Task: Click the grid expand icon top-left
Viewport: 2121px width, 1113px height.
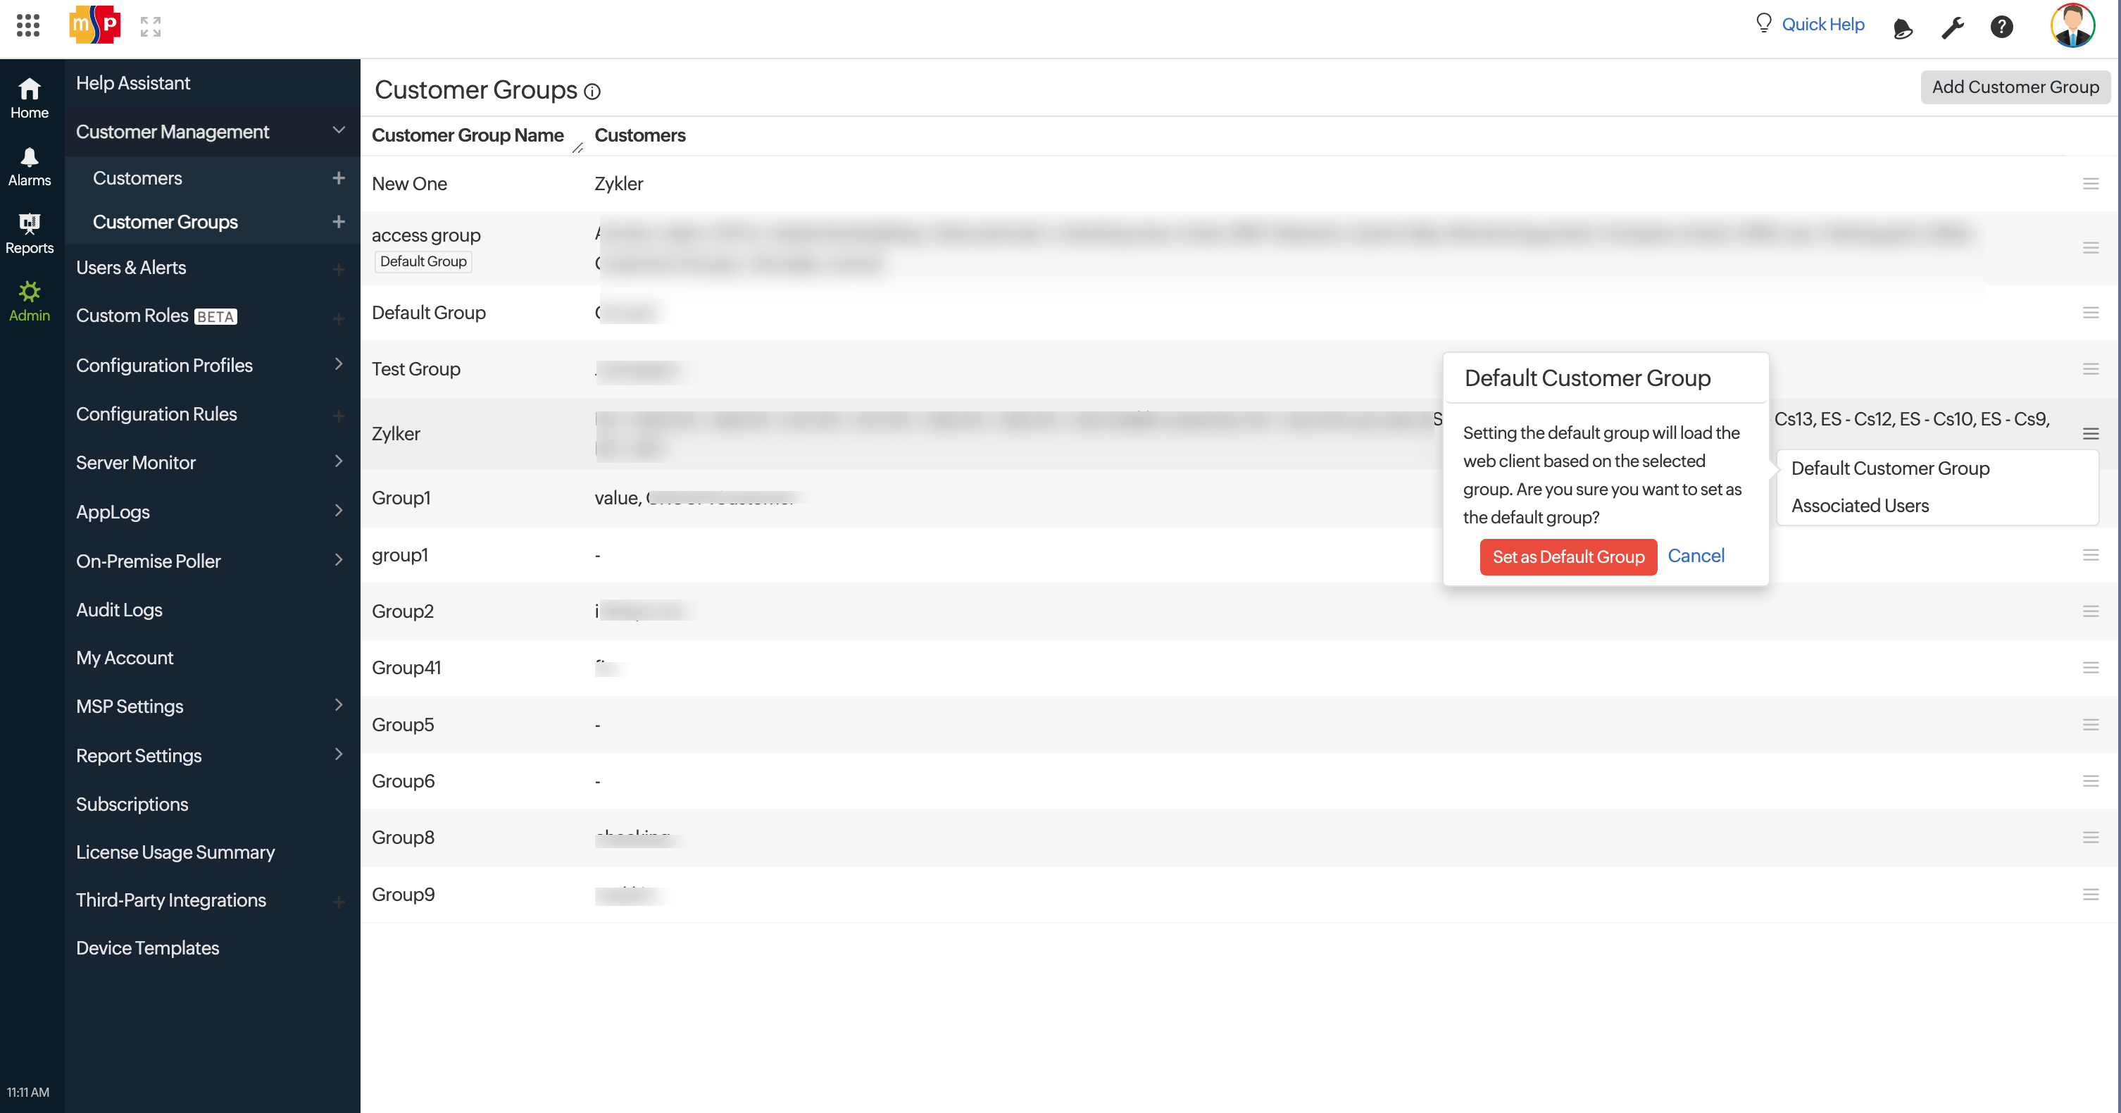Action: [150, 25]
